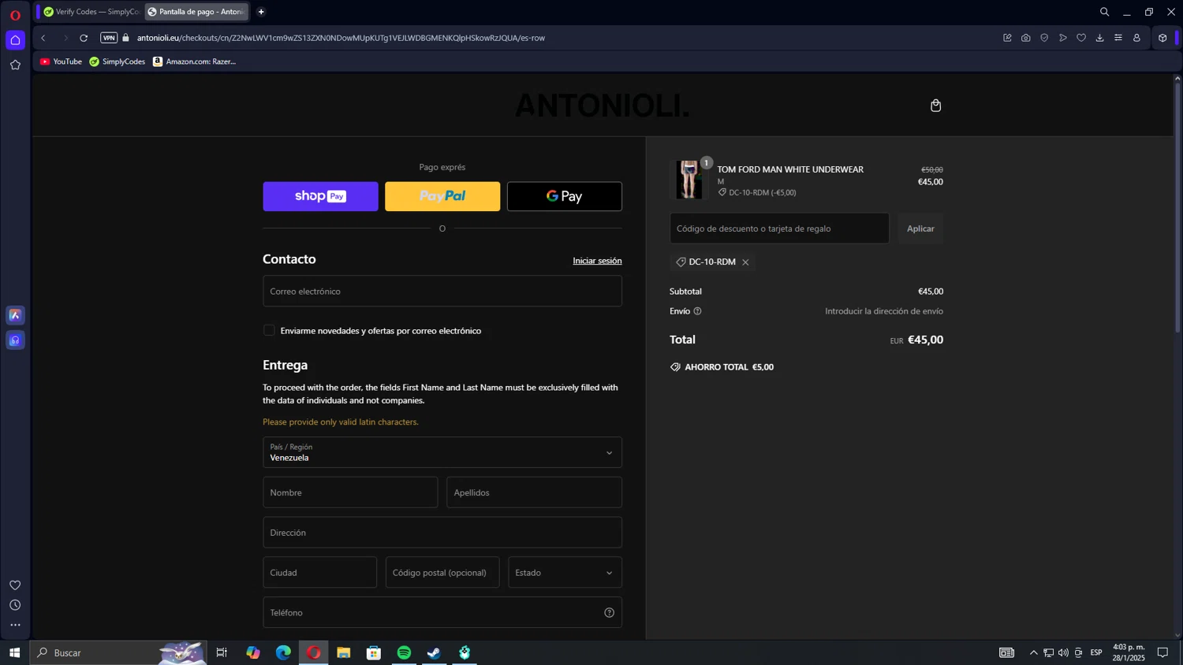This screenshot has width=1183, height=665.
Task: Click the Tom Ford underwear product thumbnail
Action: [x=689, y=180]
